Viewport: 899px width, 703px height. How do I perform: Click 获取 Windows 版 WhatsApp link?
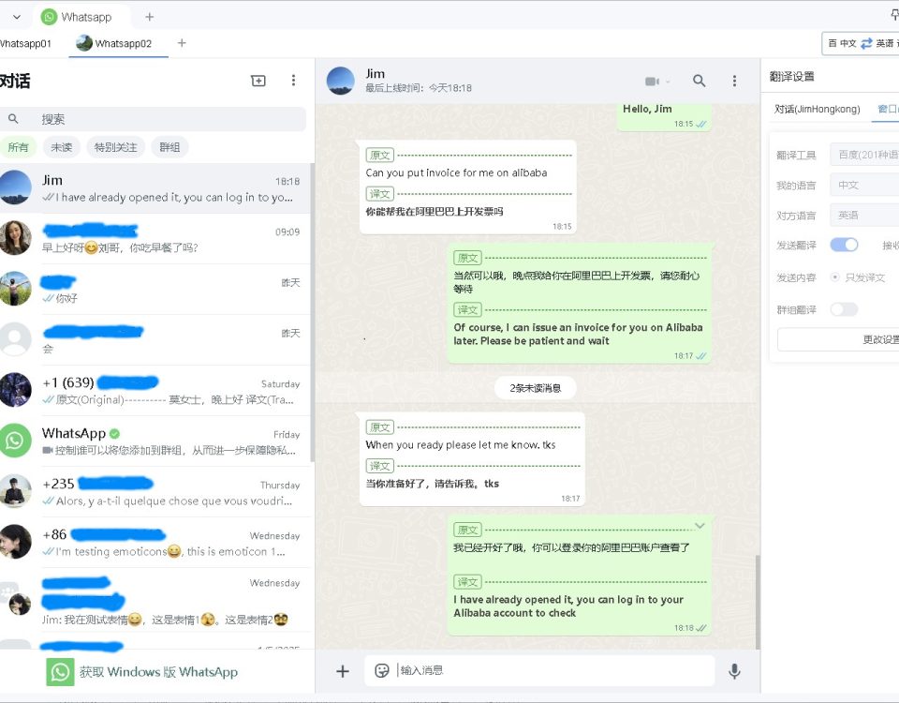[x=158, y=672]
